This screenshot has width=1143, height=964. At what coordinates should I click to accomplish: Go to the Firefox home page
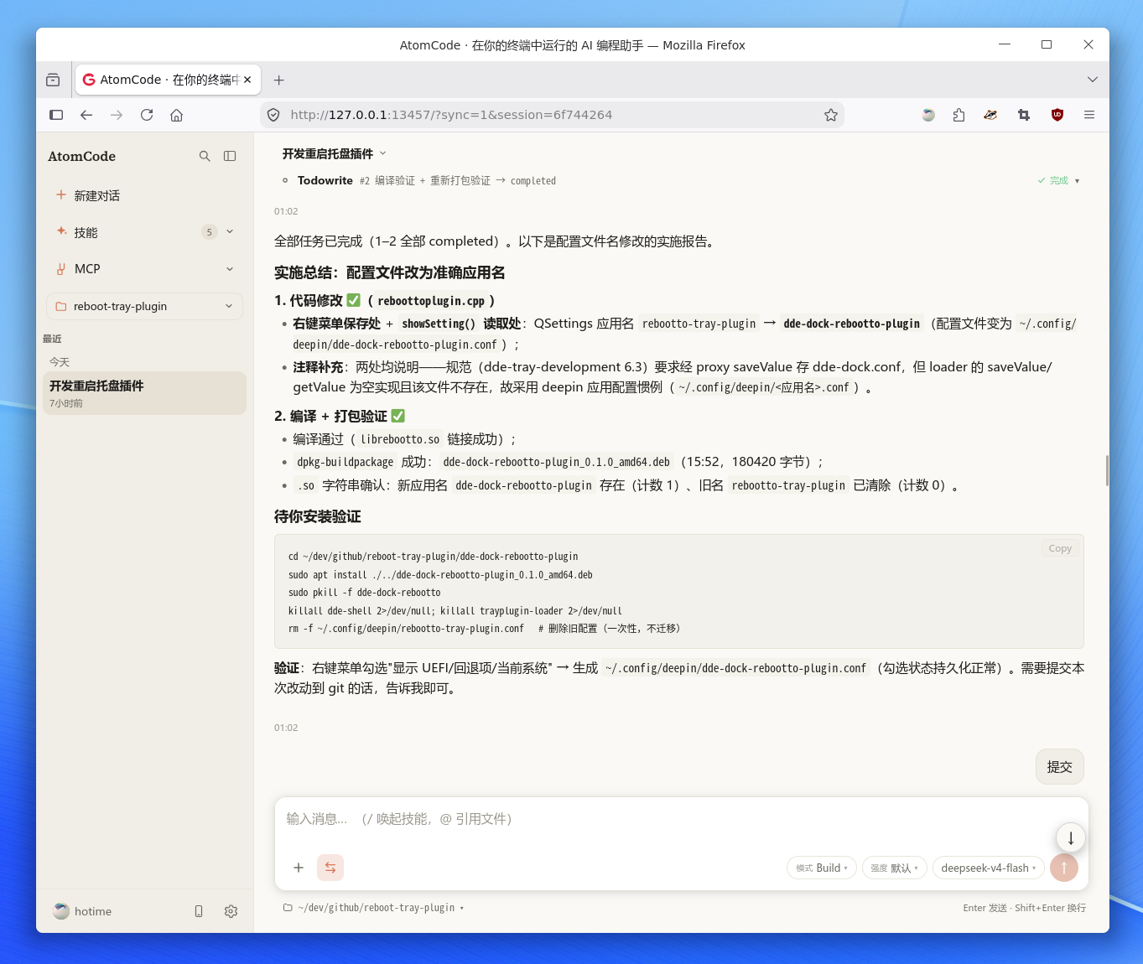click(x=176, y=115)
